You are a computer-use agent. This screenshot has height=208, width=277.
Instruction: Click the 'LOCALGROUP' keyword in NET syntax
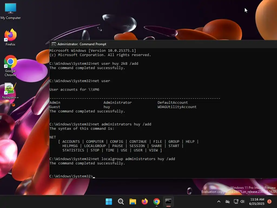point(95,146)
